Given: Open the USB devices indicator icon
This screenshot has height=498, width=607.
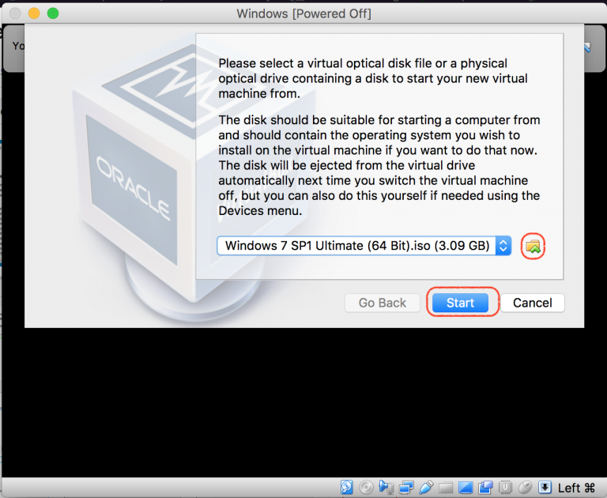Looking at the screenshot, I should click(x=426, y=488).
